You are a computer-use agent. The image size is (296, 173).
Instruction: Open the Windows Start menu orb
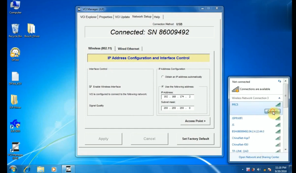pos(13,169)
